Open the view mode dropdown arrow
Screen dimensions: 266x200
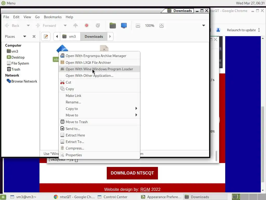[x=204, y=26]
